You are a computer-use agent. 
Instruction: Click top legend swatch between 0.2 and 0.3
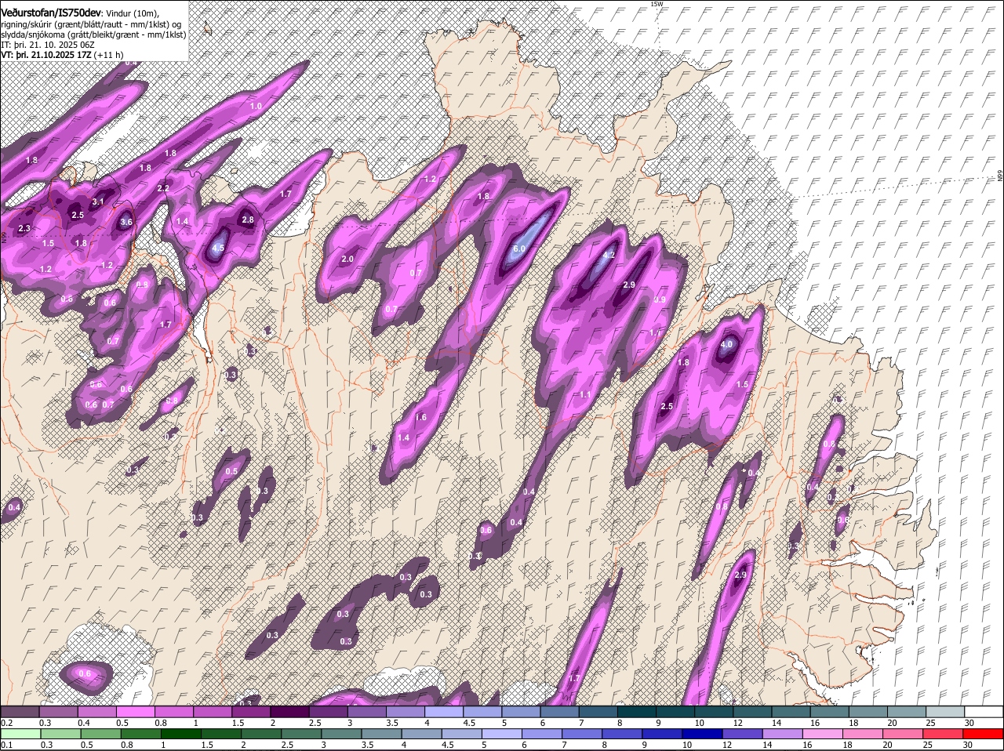coord(20,712)
